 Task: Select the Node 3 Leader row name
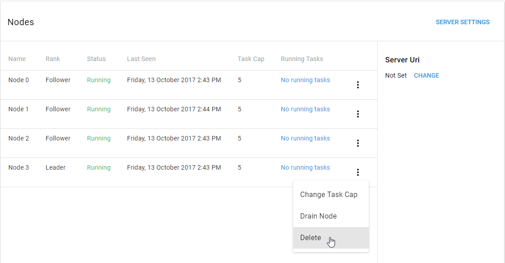coord(19,167)
